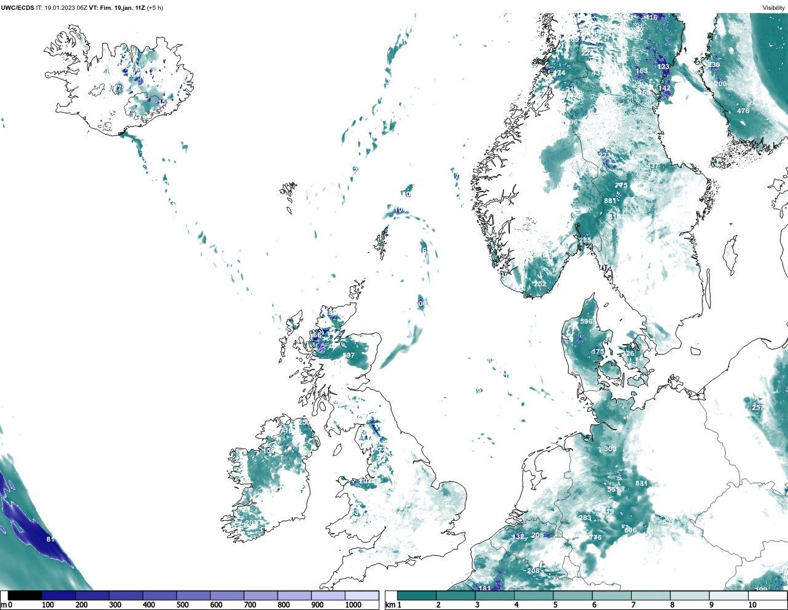
Task: Click the '300' value over northern Germany
Action: tap(610, 449)
